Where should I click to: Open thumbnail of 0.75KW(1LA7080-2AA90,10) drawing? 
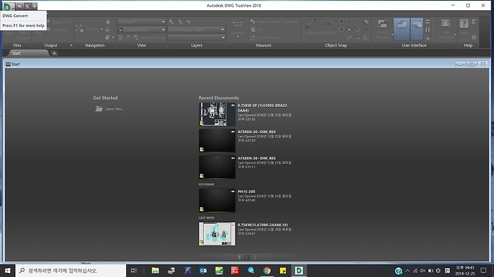point(217,234)
